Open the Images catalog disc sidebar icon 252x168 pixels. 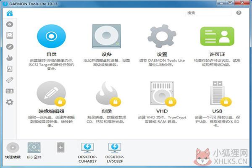tap(10, 24)
